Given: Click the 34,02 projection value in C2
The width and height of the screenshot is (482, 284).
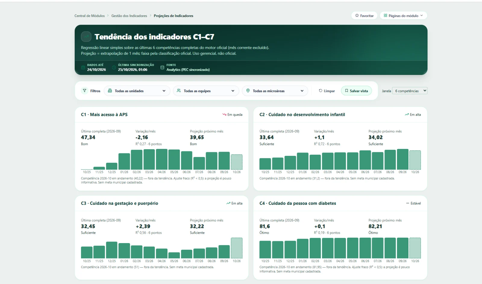Looking at the screenshot, I should (376, 137).
